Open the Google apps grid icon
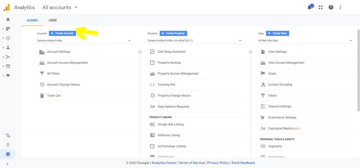 321,7
